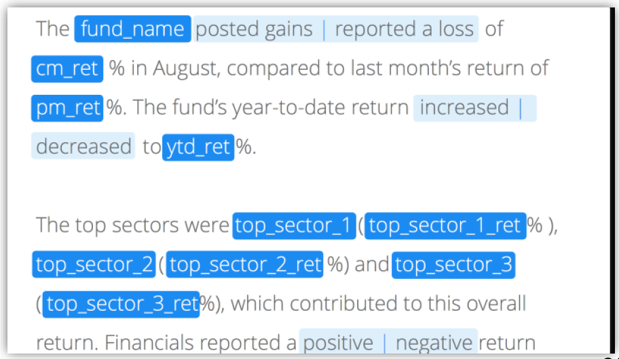Pick the 'positive' branch option
The width and height of the screenshot is (619, 359).
coord(338,343)
